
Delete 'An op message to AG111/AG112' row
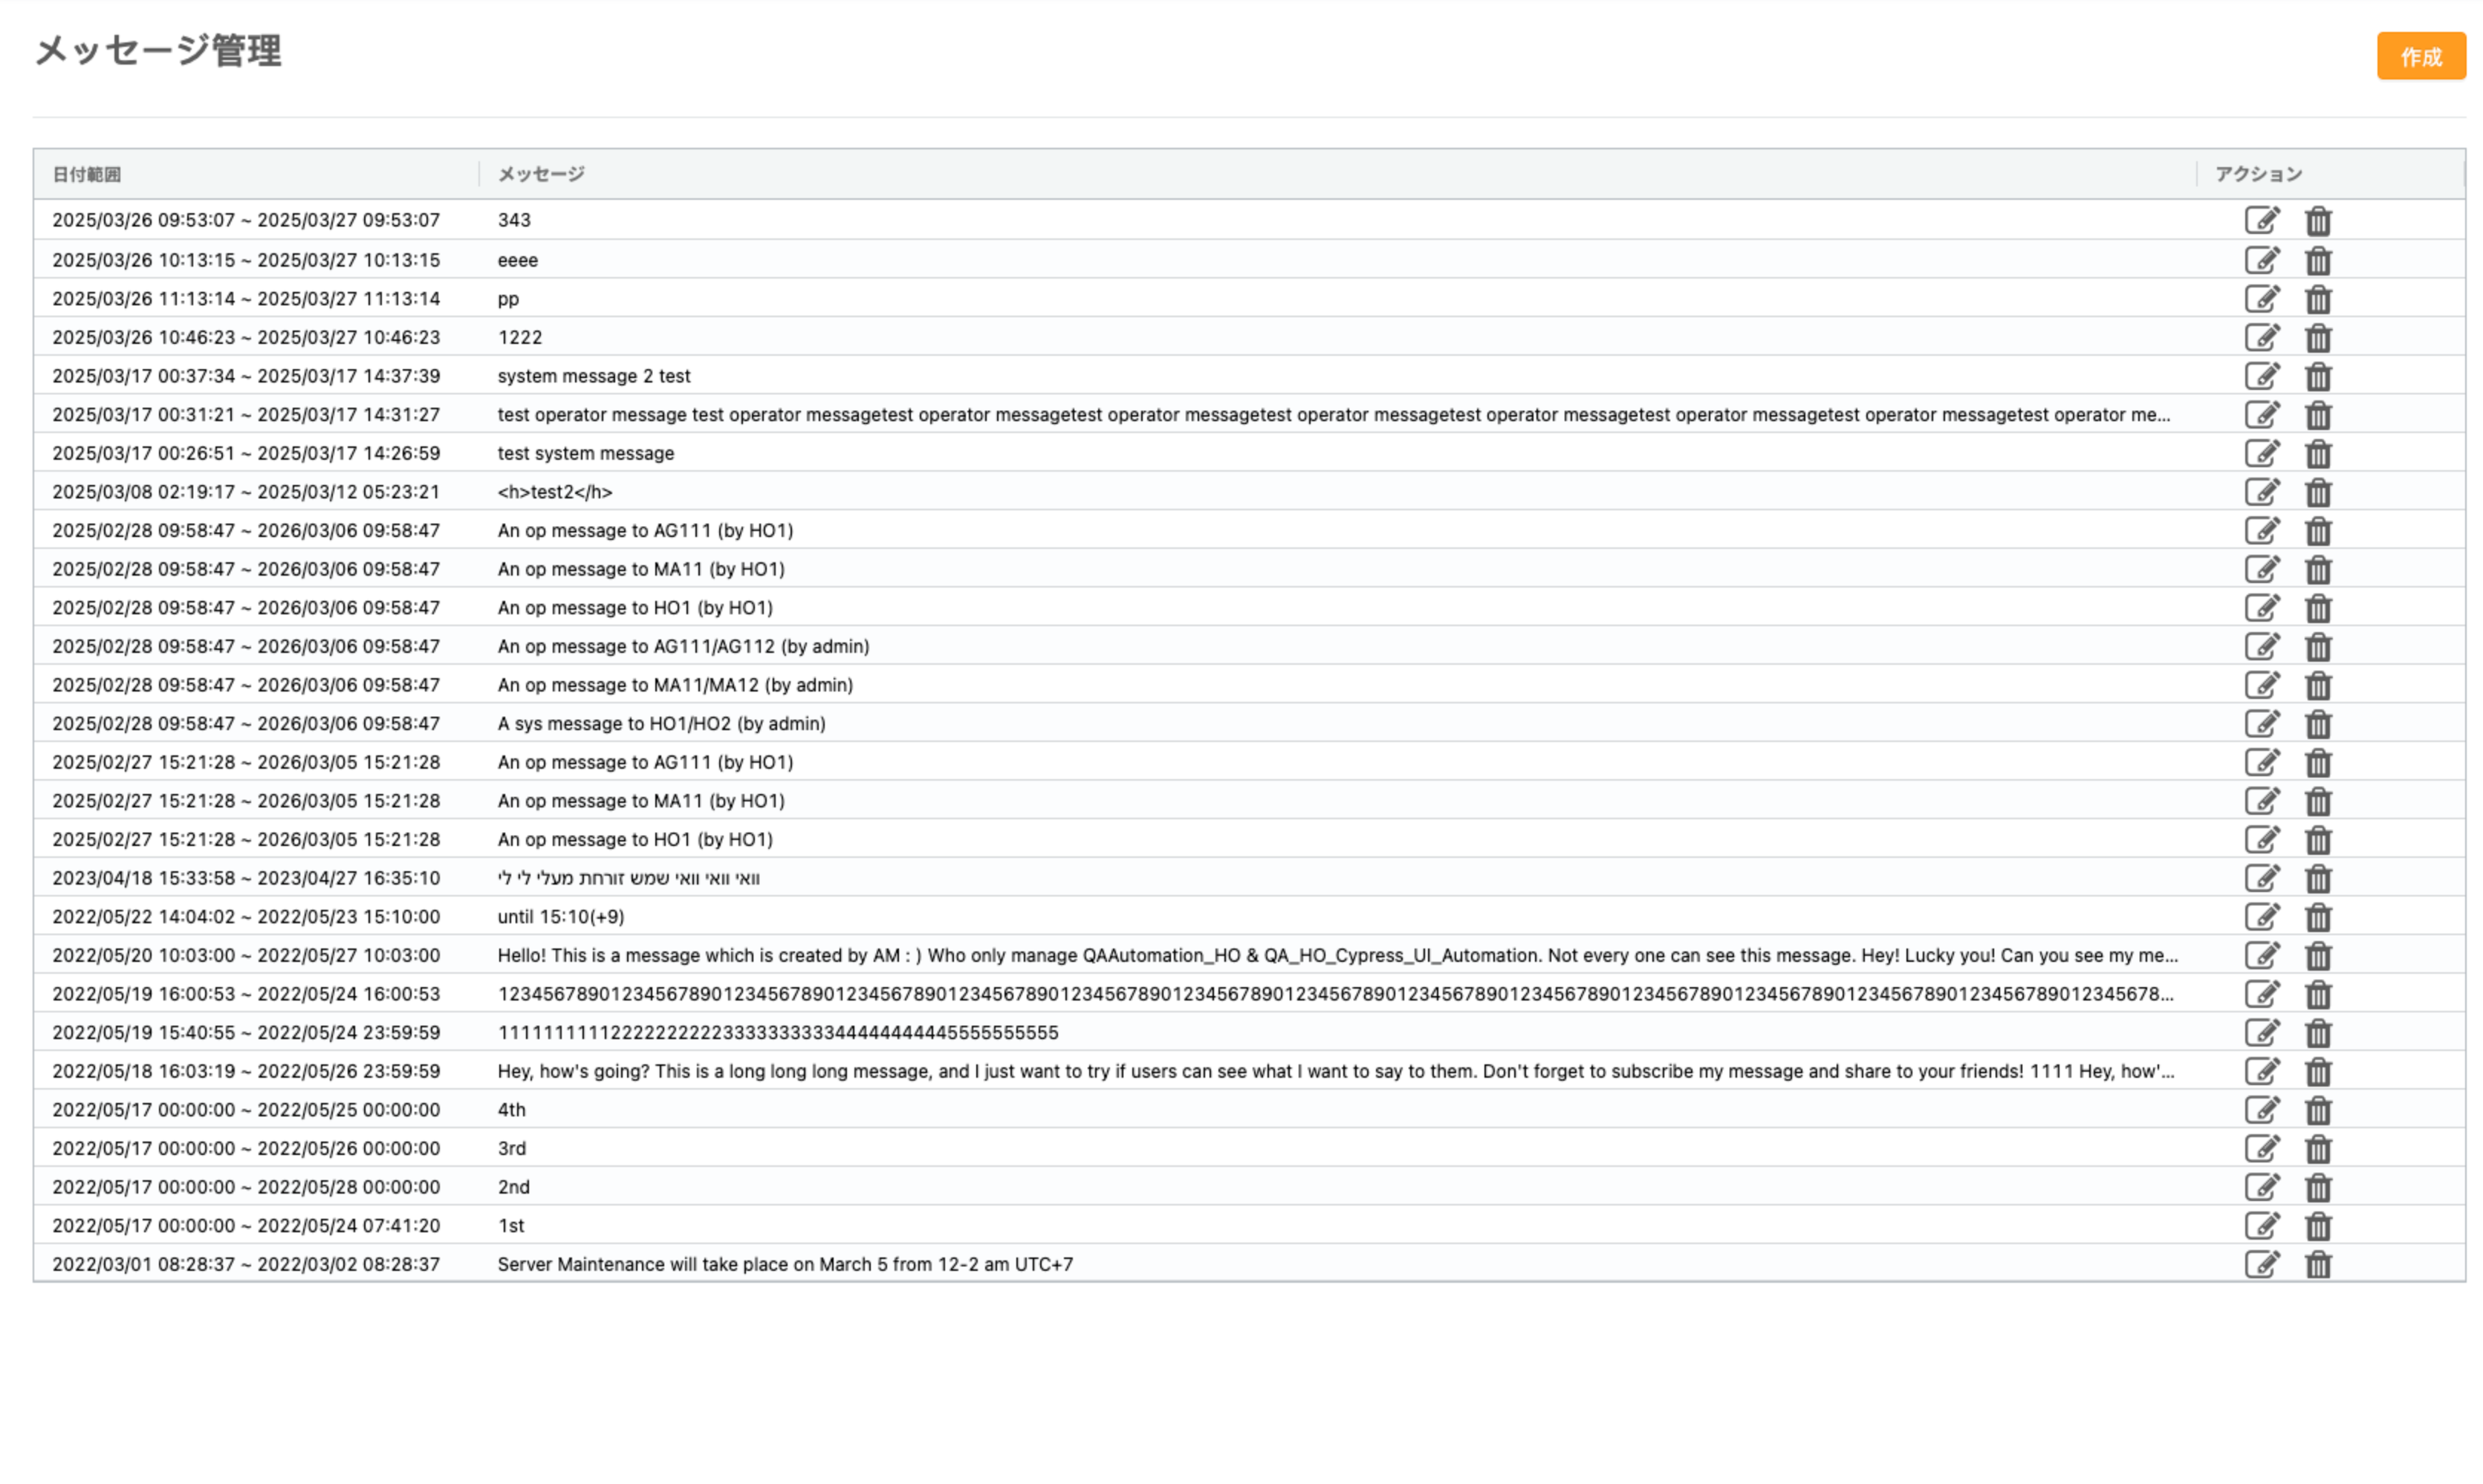pyautogui.click(x=2317, y=647)
